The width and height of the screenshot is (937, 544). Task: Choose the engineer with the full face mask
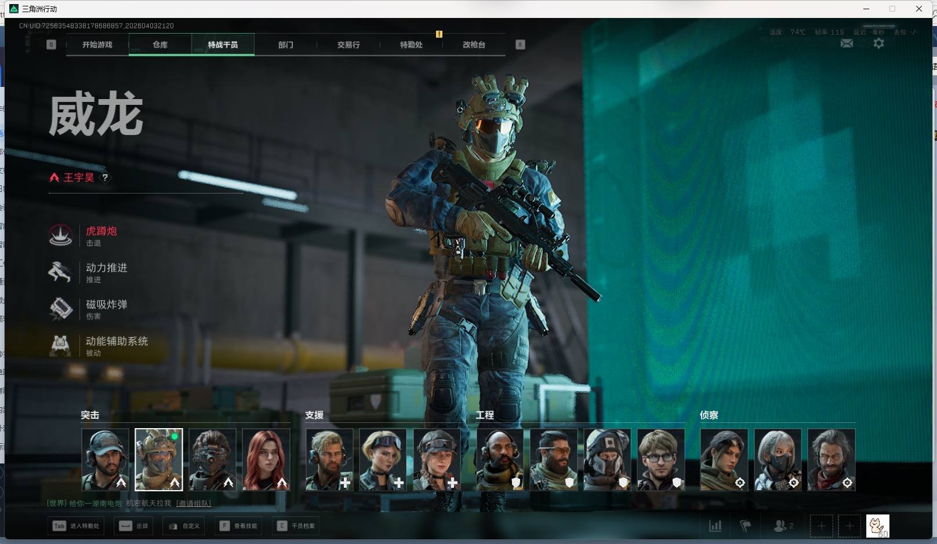pos(607,460)
